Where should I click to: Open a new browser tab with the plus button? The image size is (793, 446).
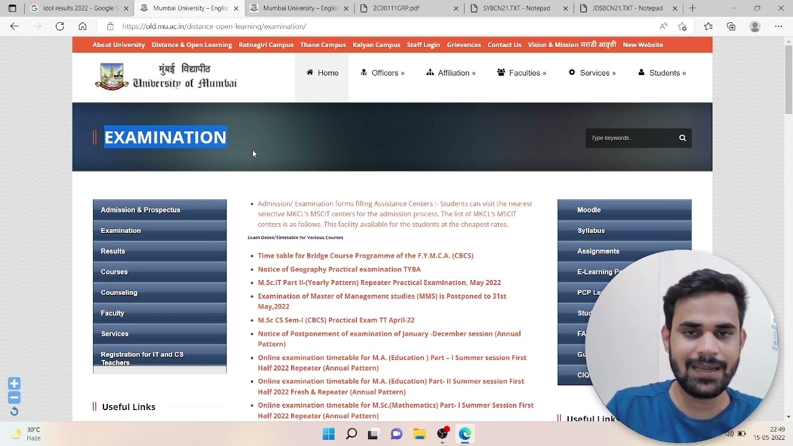693,8
